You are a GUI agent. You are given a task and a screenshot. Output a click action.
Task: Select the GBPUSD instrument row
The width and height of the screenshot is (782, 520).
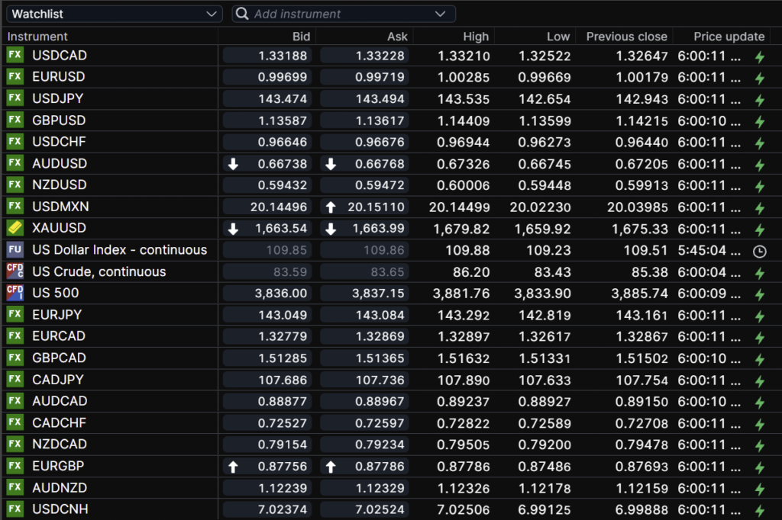[x=59, y=120]
